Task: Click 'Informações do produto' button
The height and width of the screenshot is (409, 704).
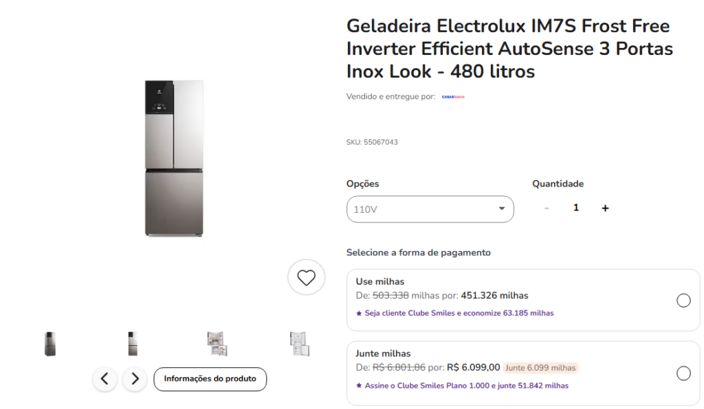Action: [210, 379]
